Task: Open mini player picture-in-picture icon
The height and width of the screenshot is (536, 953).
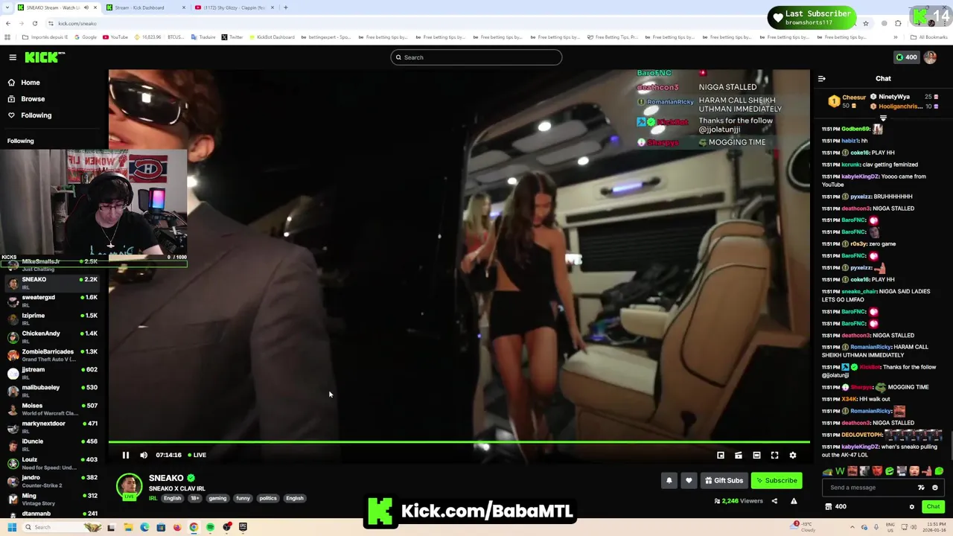Action: (721, 455)
